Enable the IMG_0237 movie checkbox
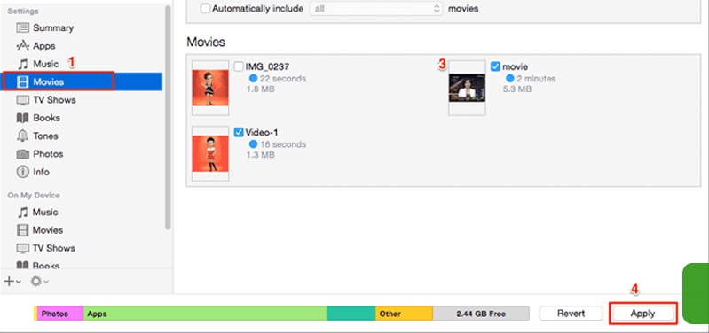The height and width of the screenshot is (333, 709). pyautogui.click(x=239, y=66)
